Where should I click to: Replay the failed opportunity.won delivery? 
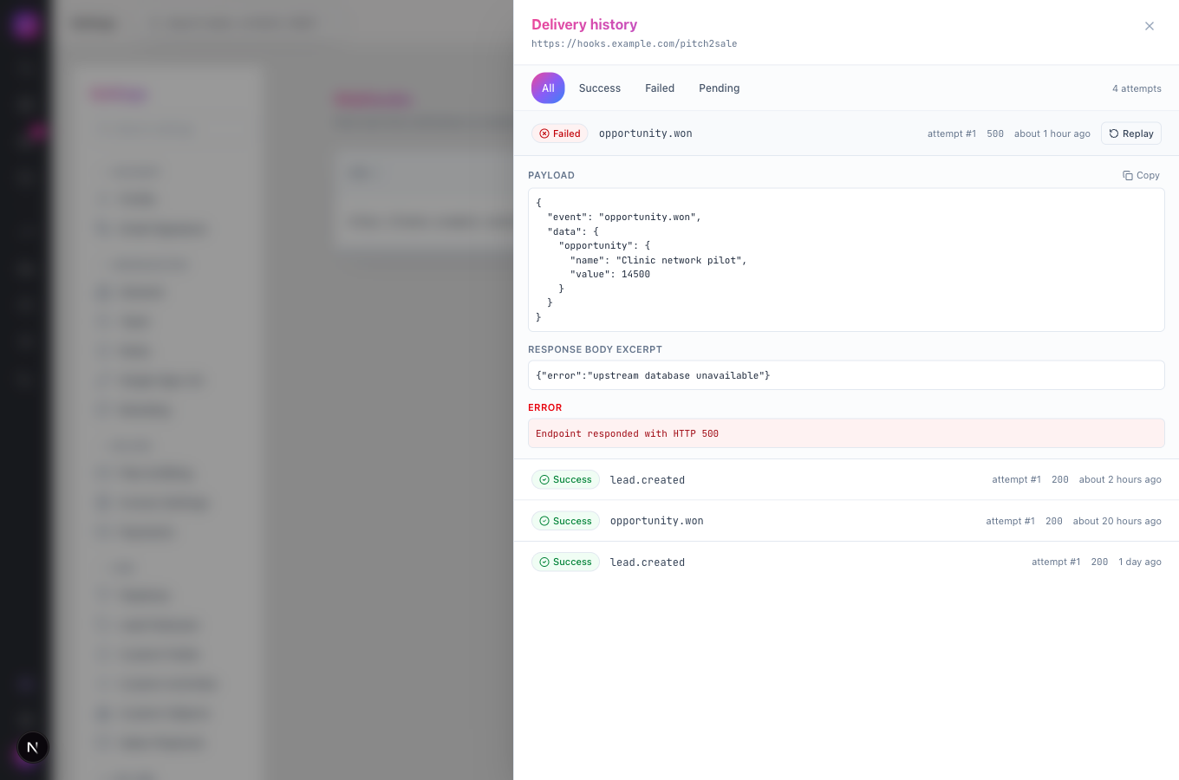coord(1131,133)
